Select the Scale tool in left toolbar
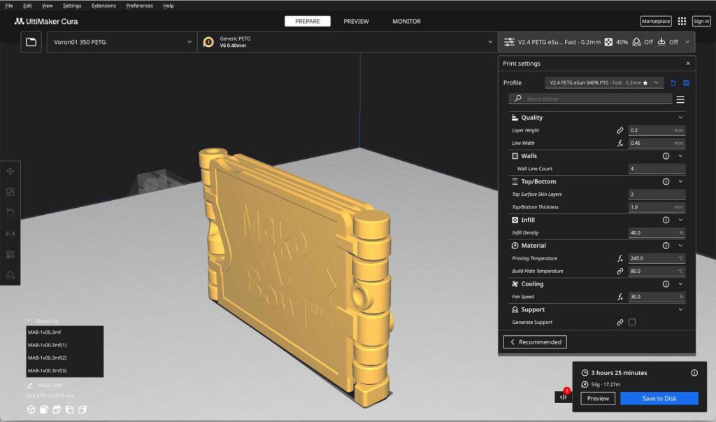The height and width of the screenshot is (422, 716). [x=10, y=192]
